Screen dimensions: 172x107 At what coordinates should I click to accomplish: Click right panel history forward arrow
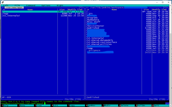[x=167, y=7]
